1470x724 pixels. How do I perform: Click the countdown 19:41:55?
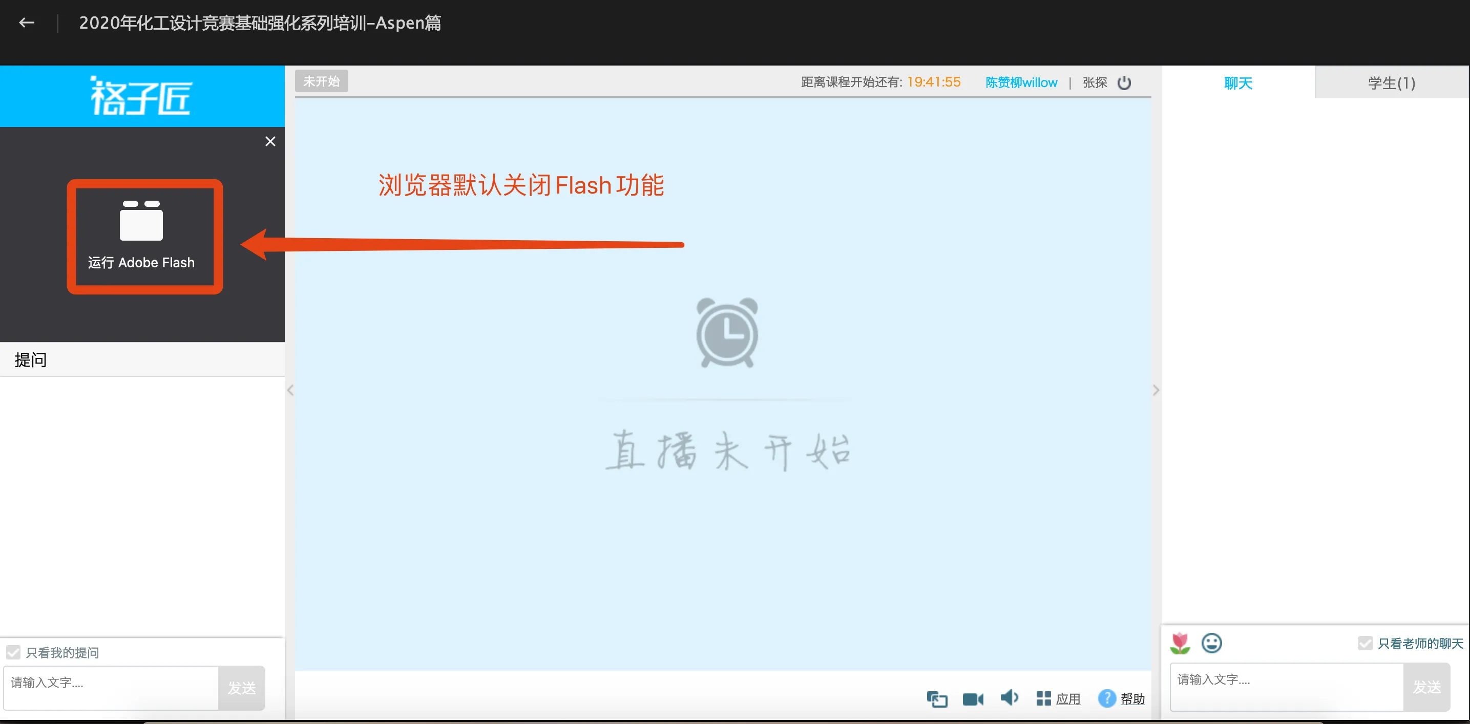[934, 82]
